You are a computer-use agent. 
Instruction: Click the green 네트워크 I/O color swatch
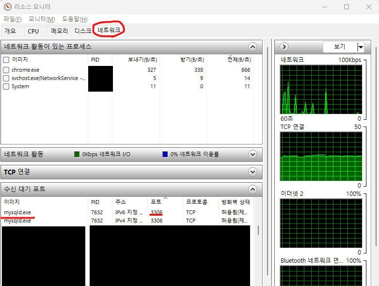pyautogui.click(x=77, y=154)
